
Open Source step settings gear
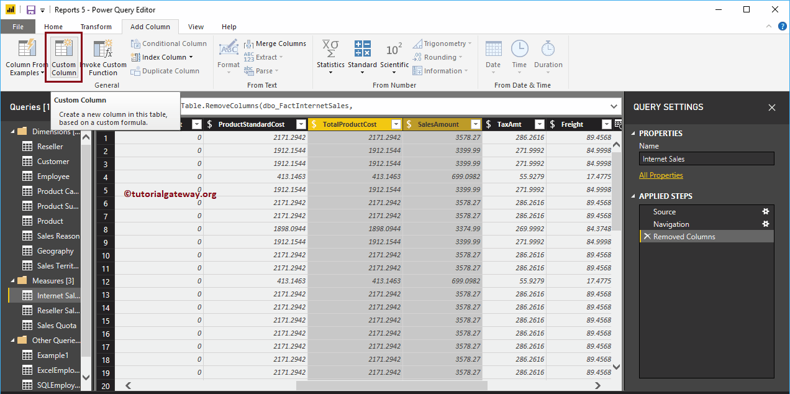pos(766,211)
